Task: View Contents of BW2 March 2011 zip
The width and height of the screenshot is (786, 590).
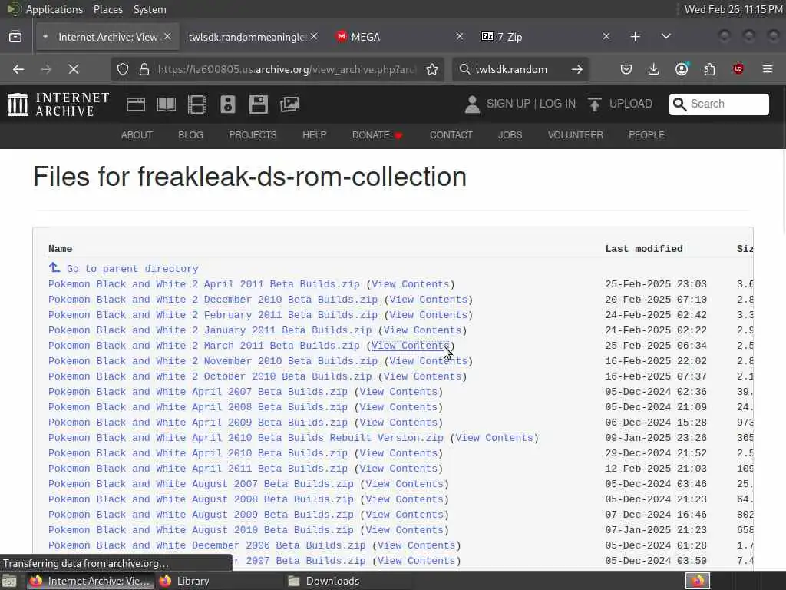Action: [410, 346]
